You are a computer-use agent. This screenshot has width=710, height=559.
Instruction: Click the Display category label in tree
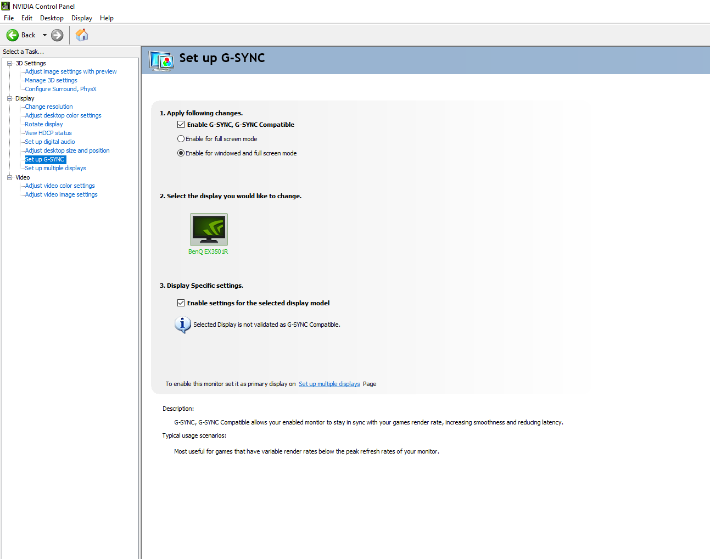[x=25, y=98]
